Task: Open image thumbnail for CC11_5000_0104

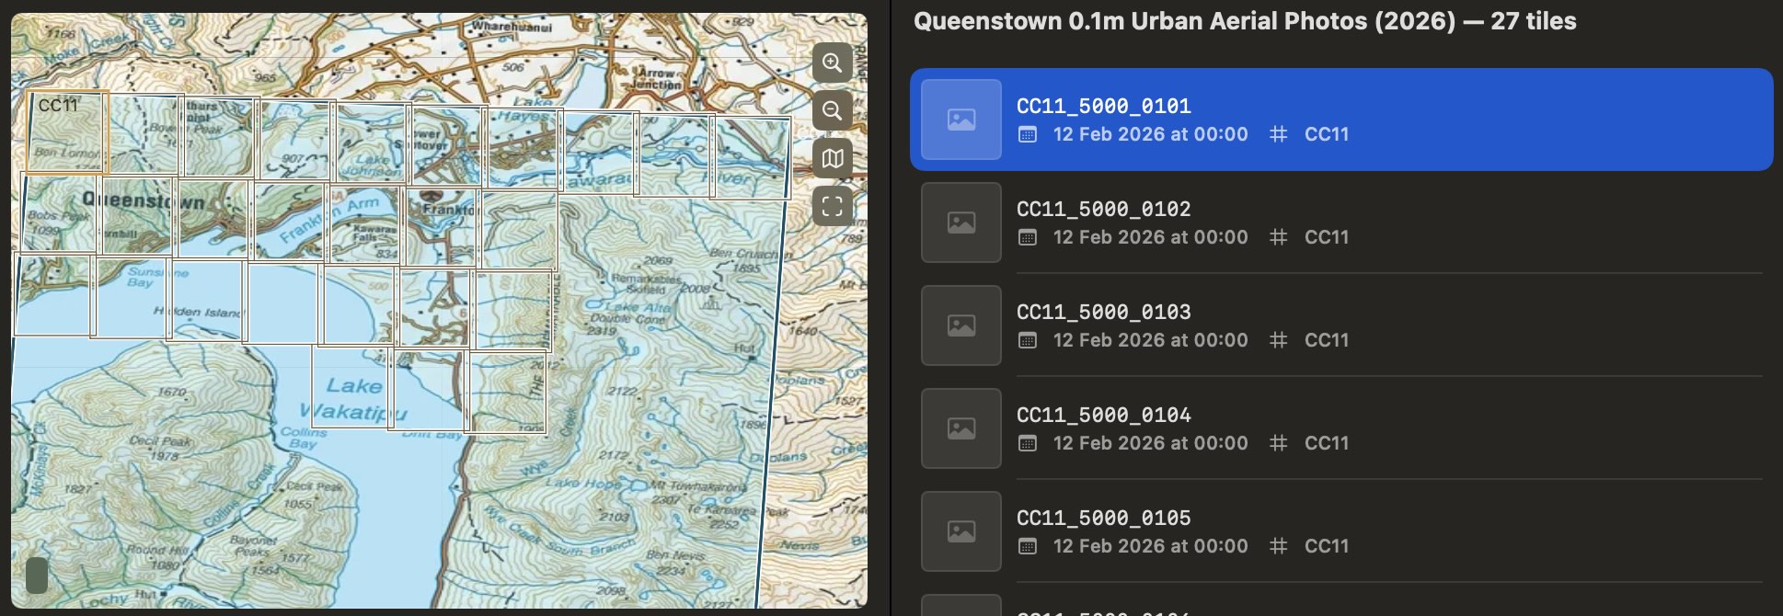Action: [x=961, y=428]
